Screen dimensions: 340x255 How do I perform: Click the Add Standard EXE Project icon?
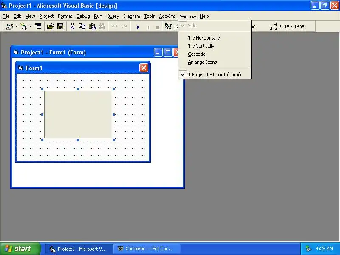pos(9,26)
